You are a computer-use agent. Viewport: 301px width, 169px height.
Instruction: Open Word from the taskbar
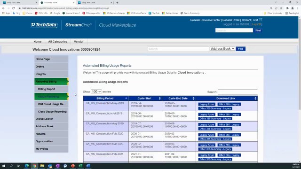tap(88, 166)
